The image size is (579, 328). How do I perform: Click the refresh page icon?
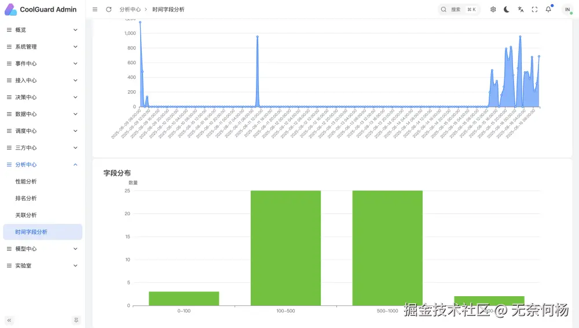coord(109,10)
